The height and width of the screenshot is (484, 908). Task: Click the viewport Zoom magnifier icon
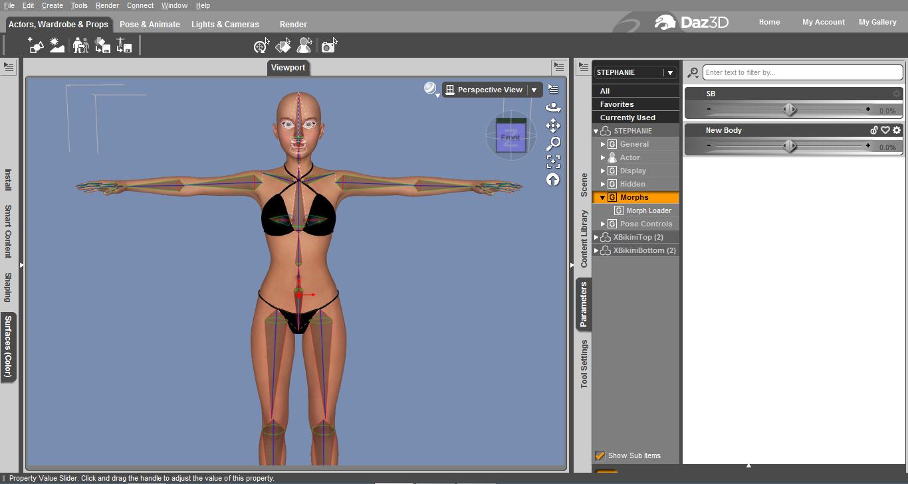tap(553, 143)
